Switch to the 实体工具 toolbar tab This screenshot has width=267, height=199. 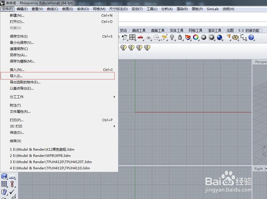(177, 31)
